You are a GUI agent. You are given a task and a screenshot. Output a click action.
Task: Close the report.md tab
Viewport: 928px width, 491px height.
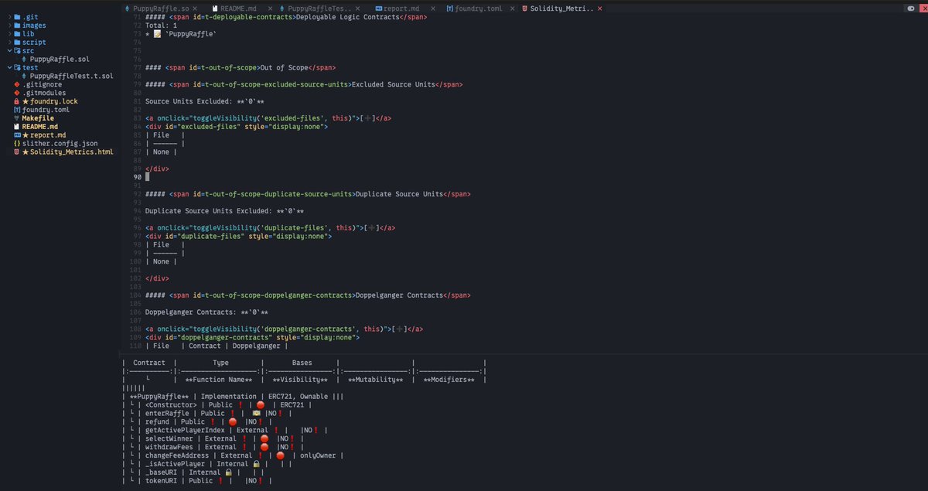[432, 9]
